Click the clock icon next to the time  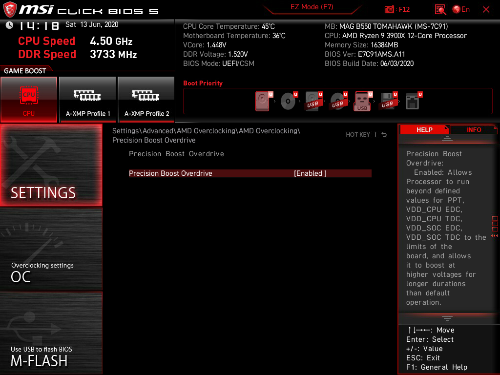[x=10, y=25]
